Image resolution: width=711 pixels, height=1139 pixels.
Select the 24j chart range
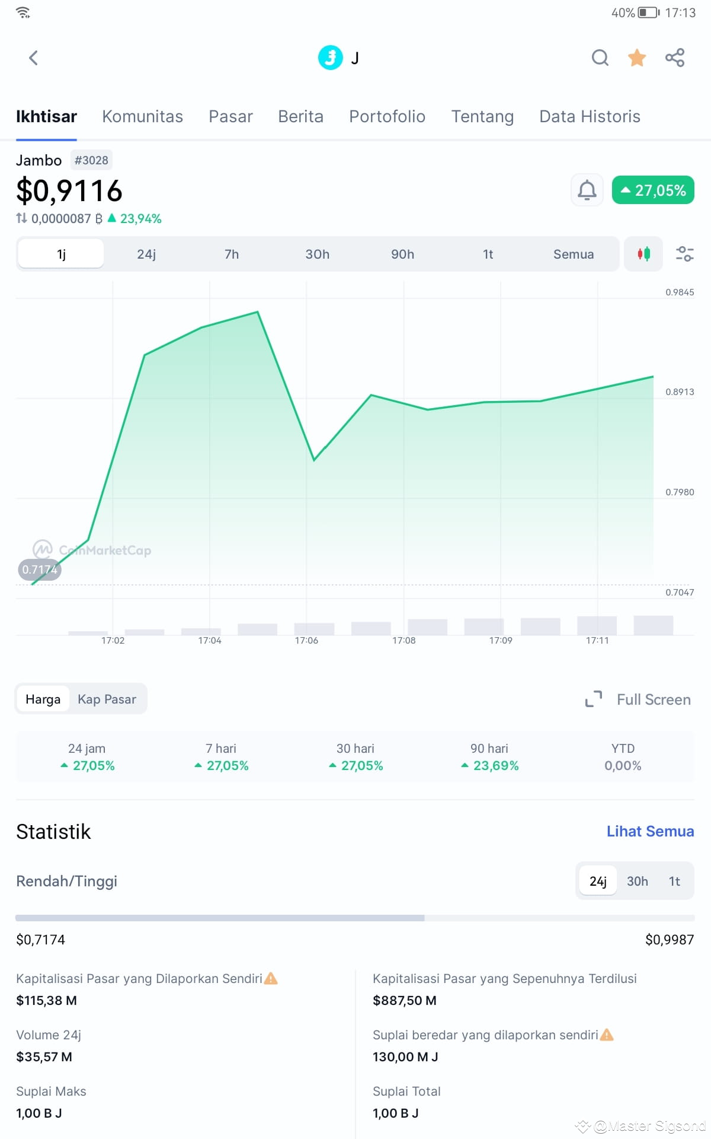(x=146, y=254)
